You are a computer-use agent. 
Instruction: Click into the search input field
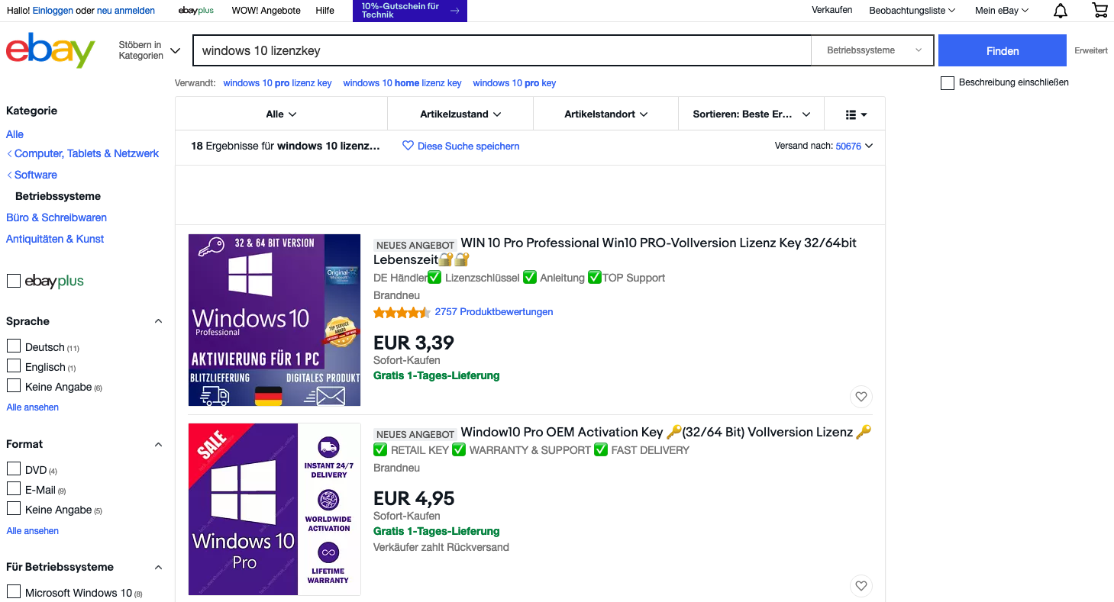501,50
